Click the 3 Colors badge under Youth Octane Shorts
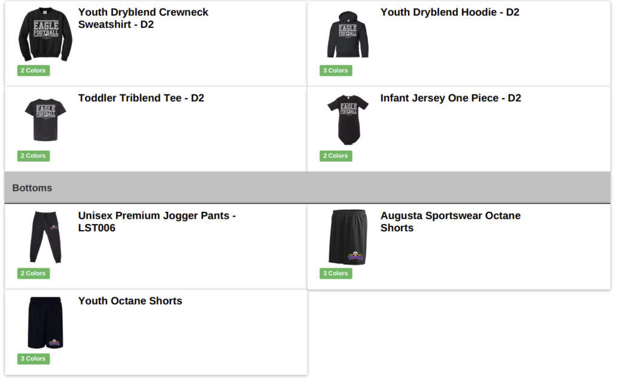621x379 pixels. 33,359
